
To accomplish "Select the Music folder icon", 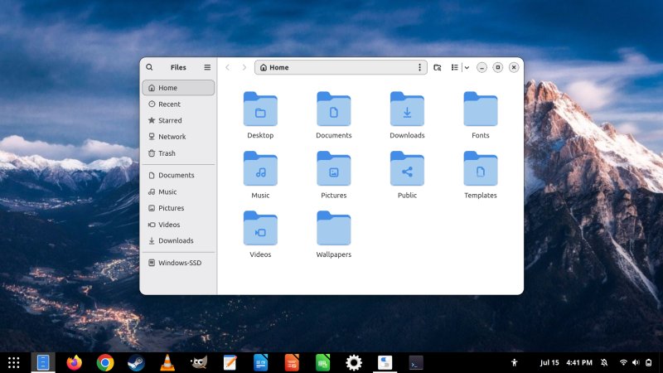I will click(x=260, y=169).
